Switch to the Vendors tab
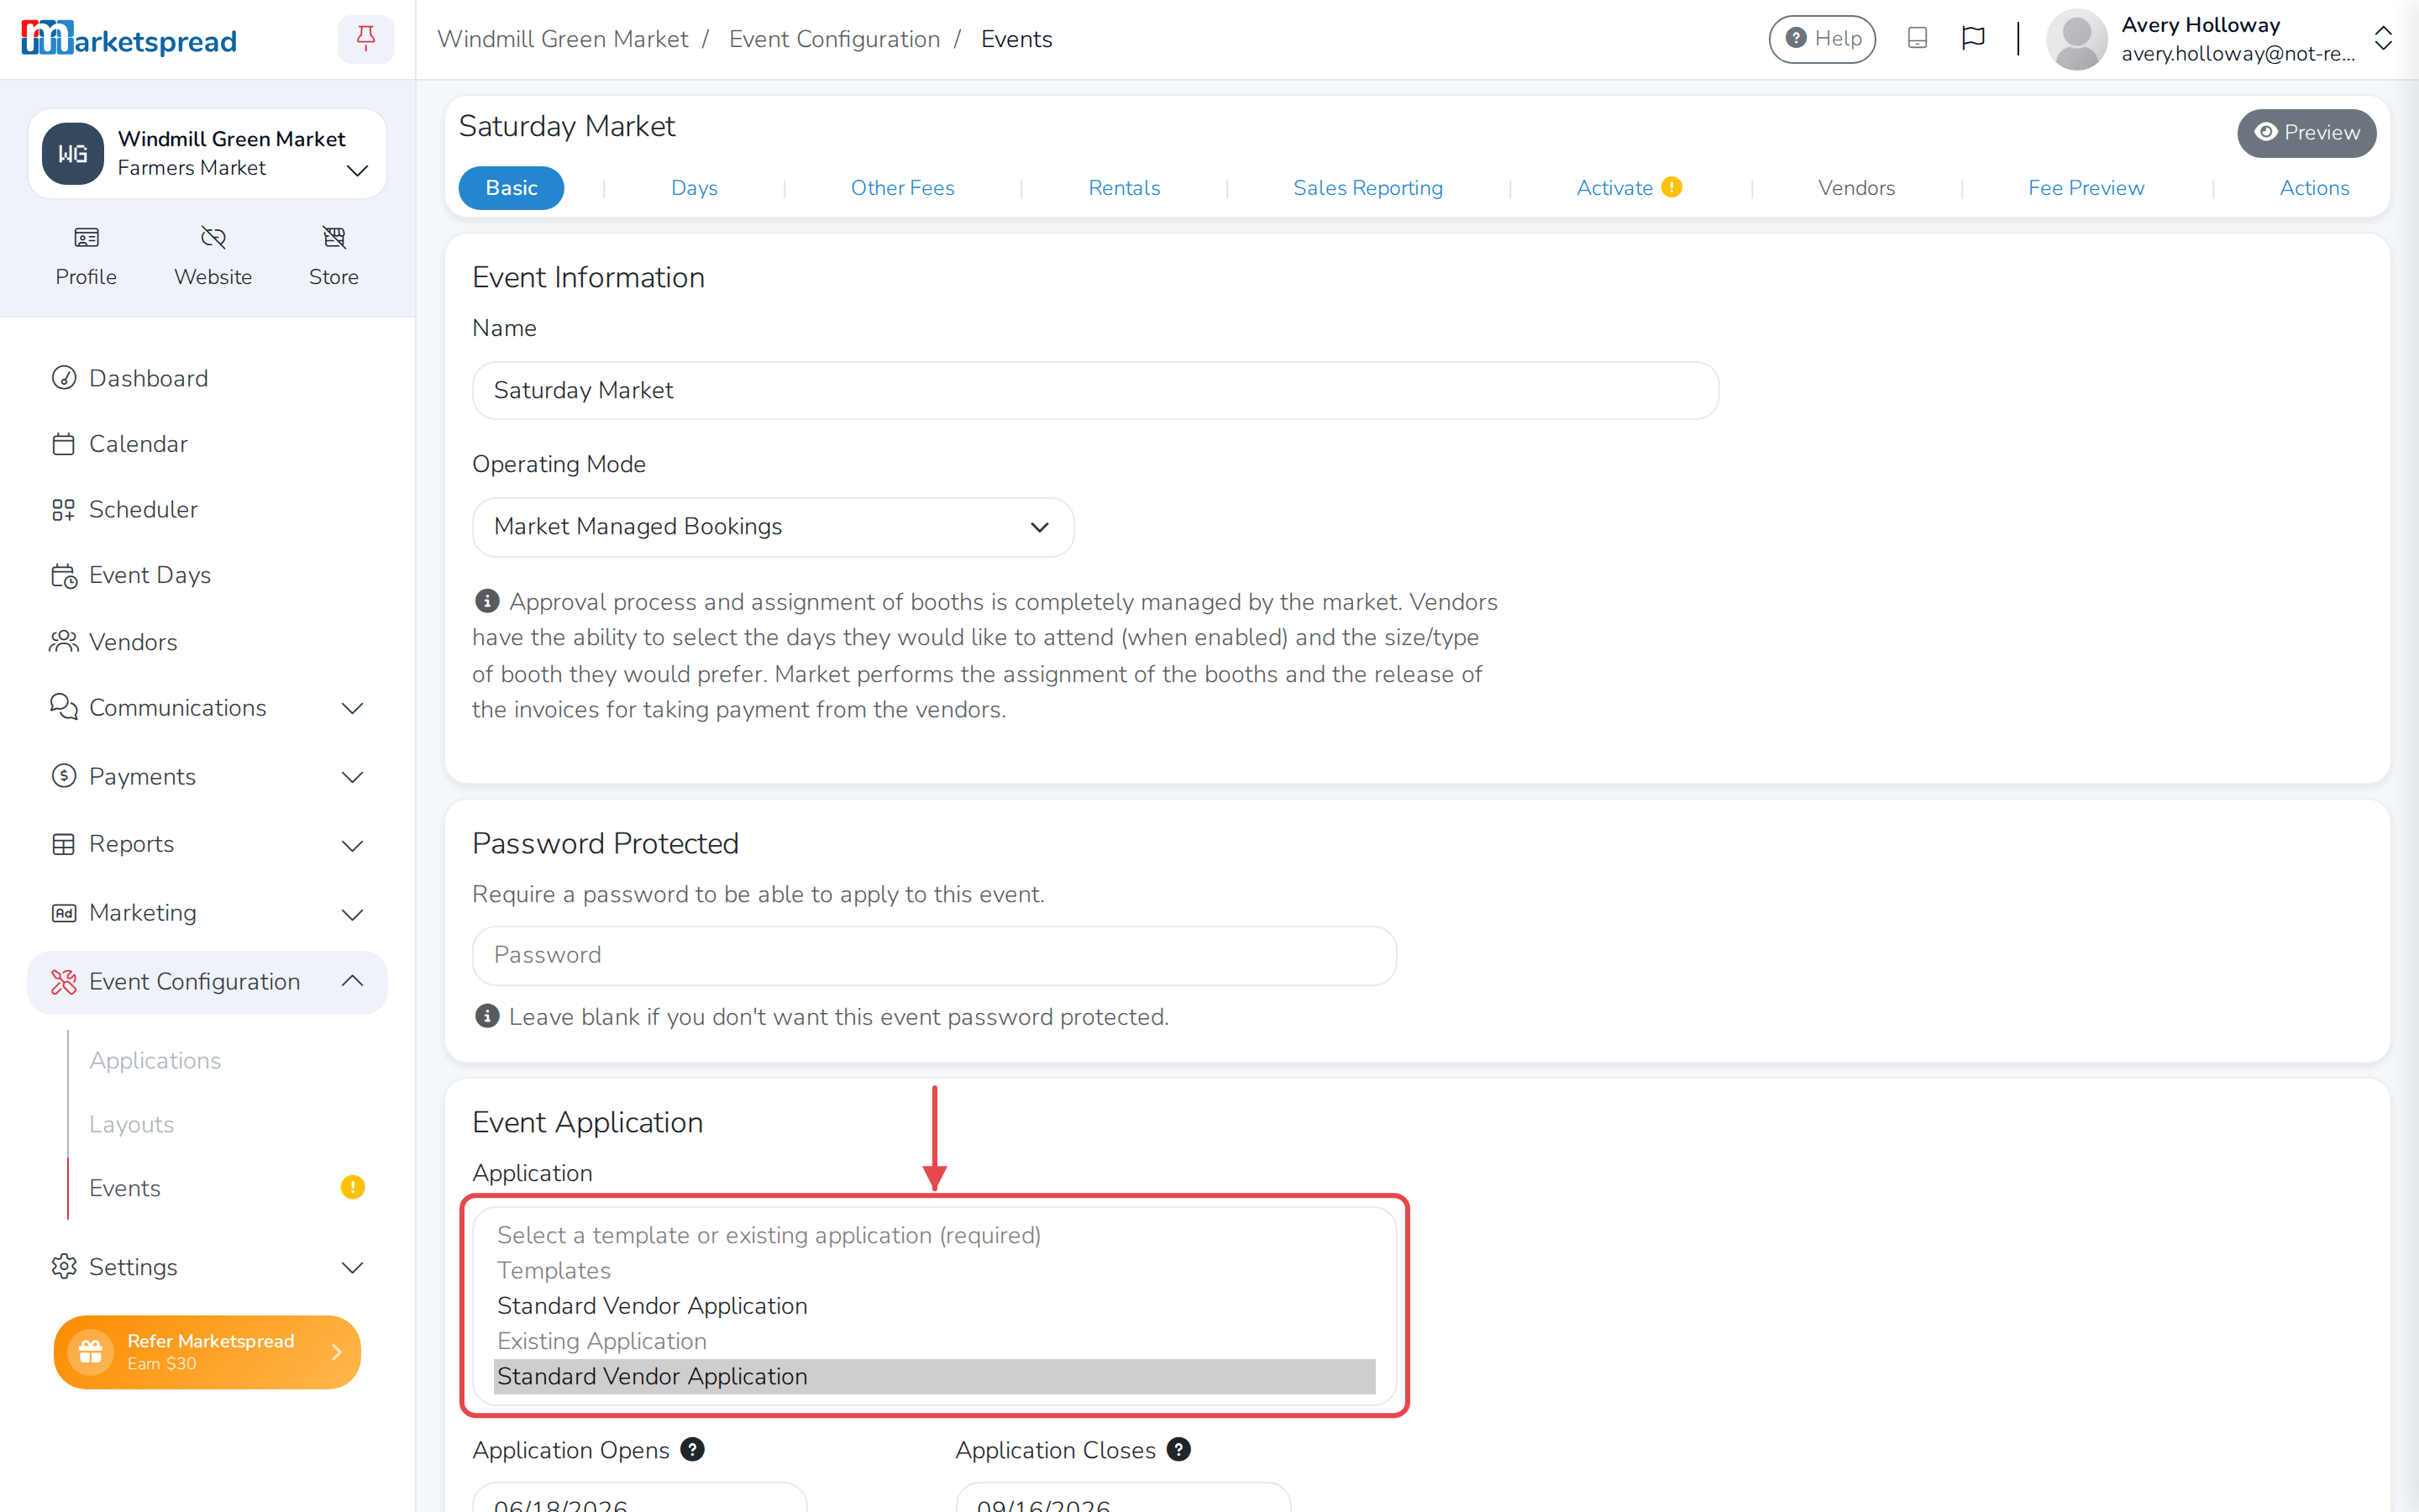Image resolution: width=2419 pixels, height=1512 pixels. coord(1856,187)
